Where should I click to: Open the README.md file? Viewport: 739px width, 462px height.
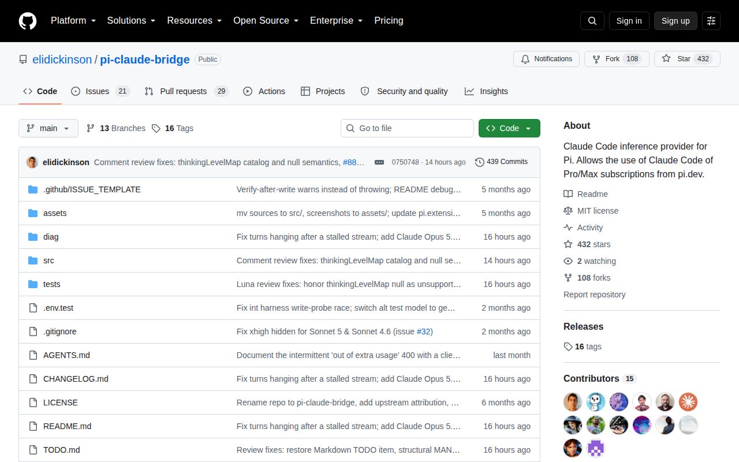(x=67, y=426)
